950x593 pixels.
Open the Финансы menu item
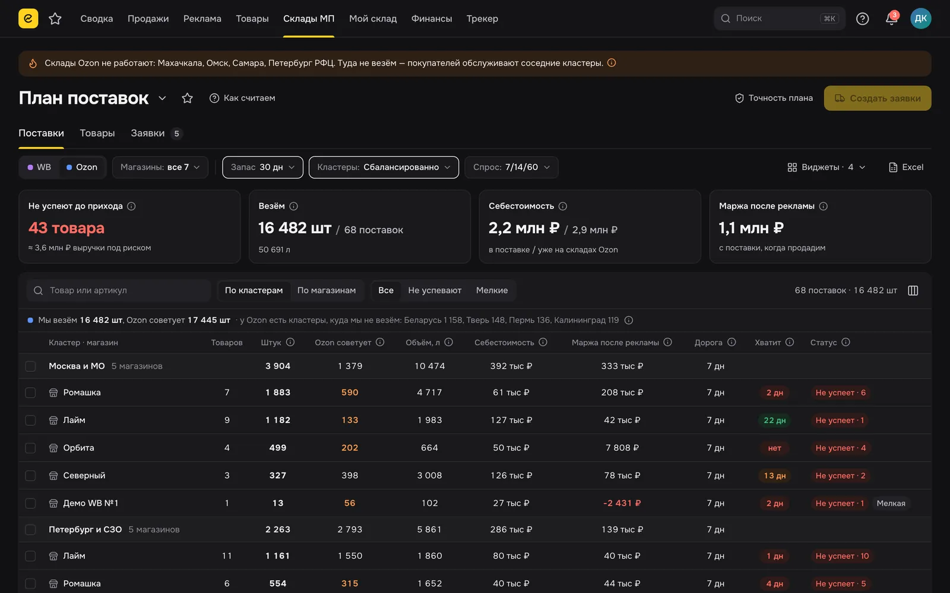coord(432,18)
